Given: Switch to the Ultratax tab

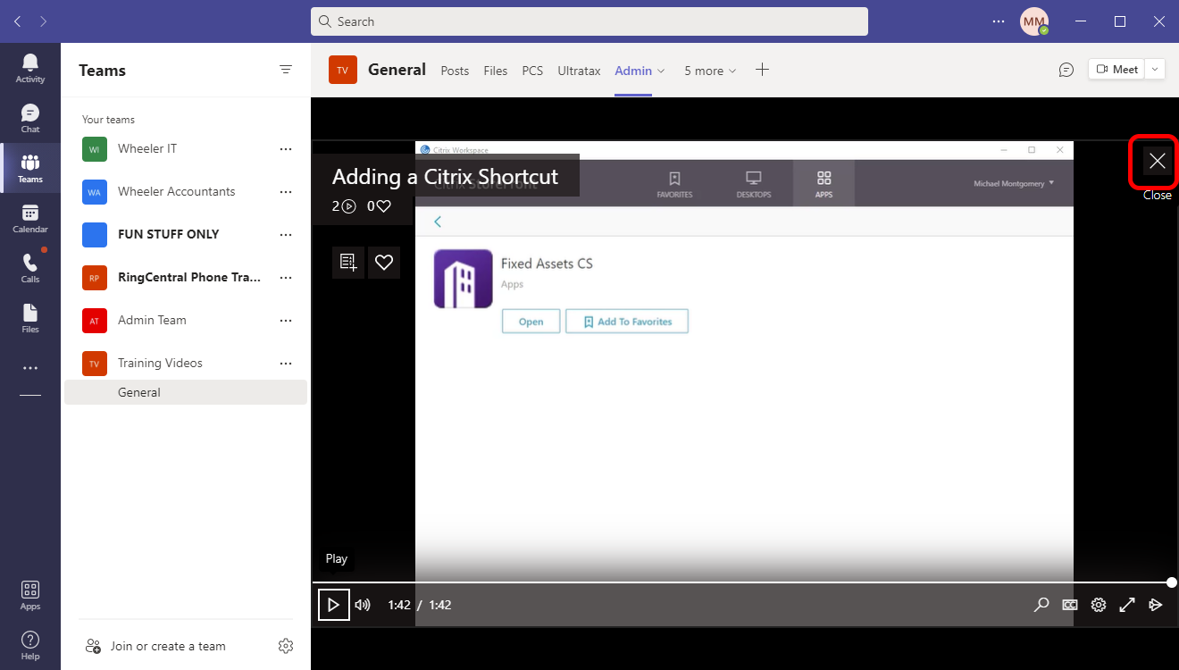Looking at the screenshot, I should 579,71.
